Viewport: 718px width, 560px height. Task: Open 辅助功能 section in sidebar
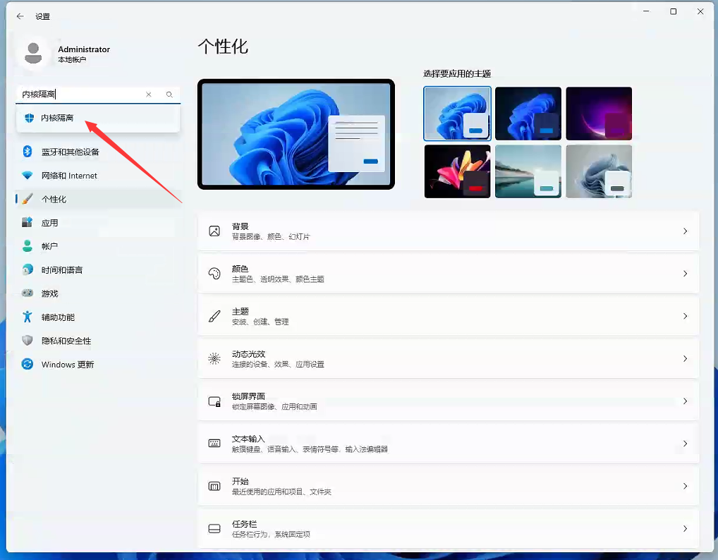tap(99, 317)
